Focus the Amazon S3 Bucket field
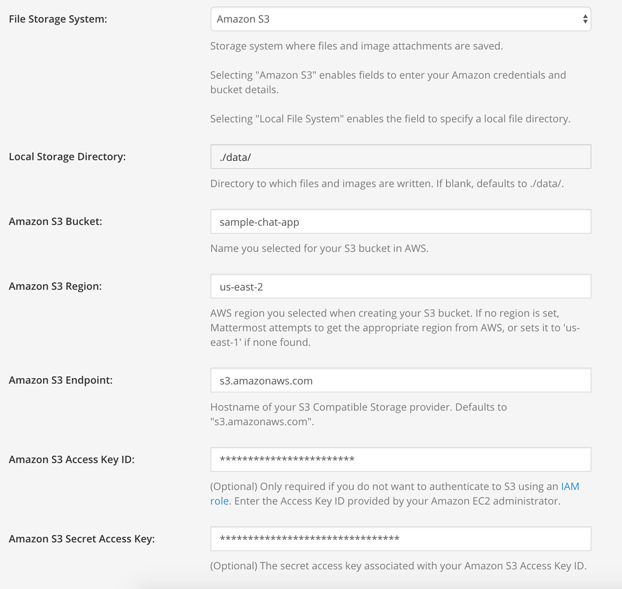Viewport: 622px width, 589px height. [x=400, y=221]
